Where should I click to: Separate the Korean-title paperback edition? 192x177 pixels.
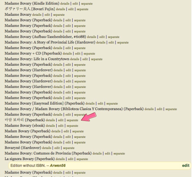coord(72,120)
